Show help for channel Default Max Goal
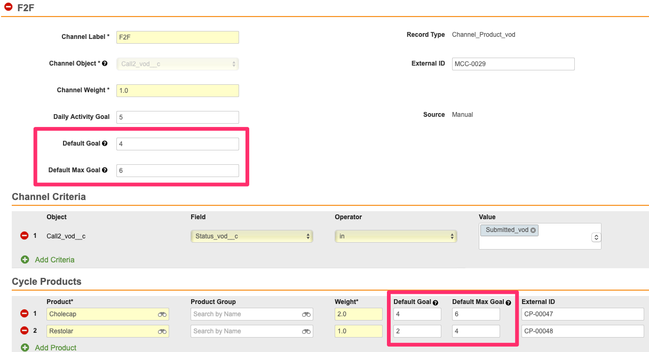 pyautogui.click(x=105, y=170)
